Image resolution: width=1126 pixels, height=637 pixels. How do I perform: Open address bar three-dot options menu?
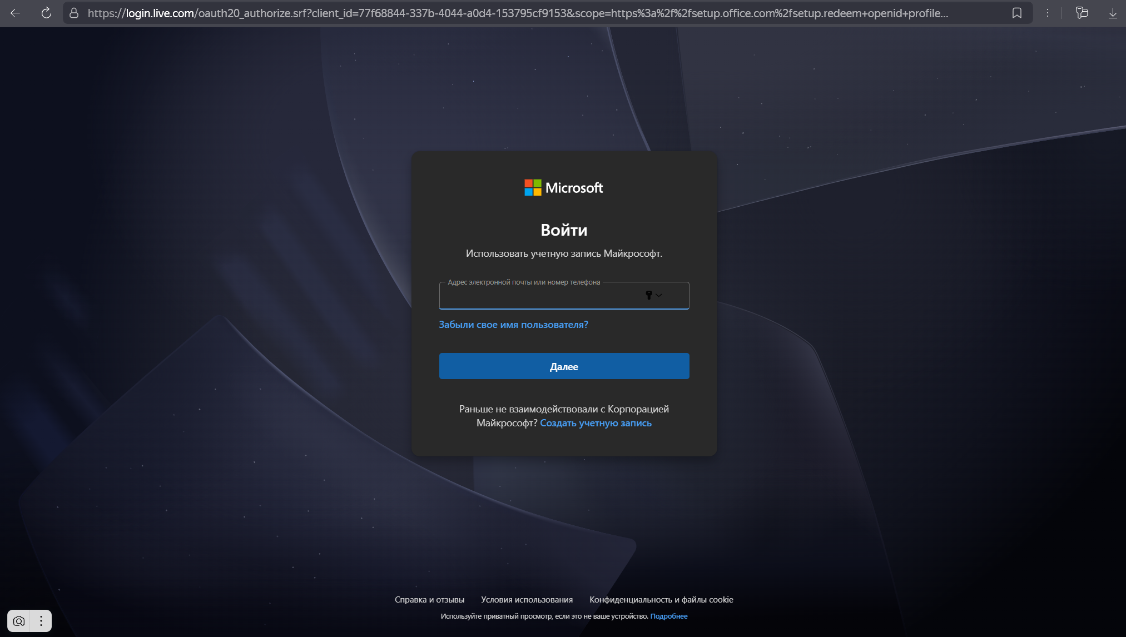(x=1047, y=13)
